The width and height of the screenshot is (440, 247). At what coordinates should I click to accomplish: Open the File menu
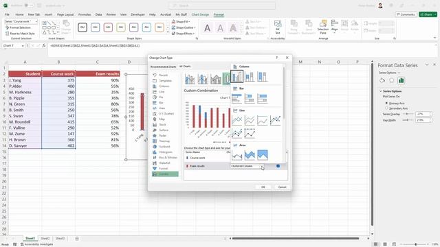(x=7, y=14)
